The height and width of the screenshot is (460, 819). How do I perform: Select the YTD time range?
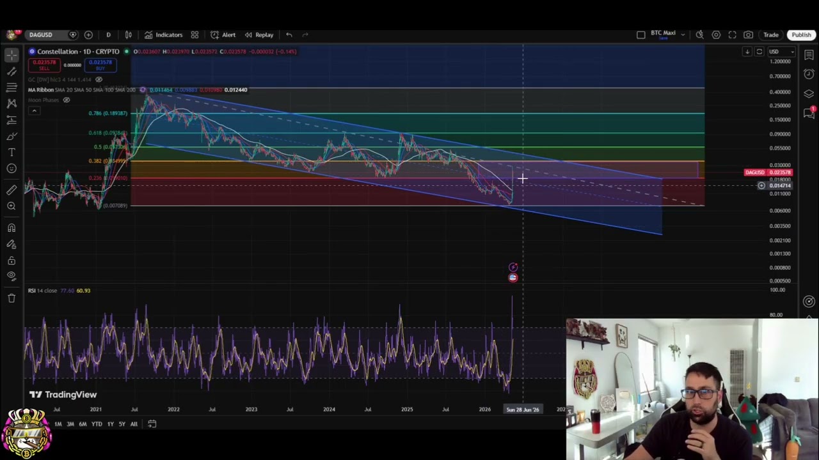point(97,424)
